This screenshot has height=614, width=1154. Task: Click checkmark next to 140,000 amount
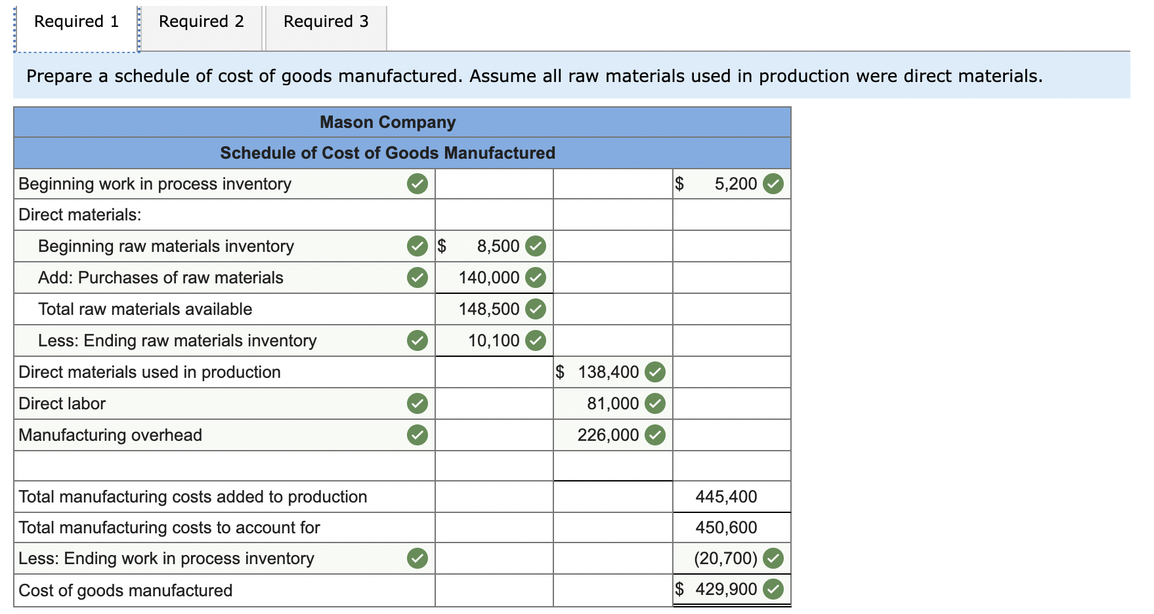(536, 277)
